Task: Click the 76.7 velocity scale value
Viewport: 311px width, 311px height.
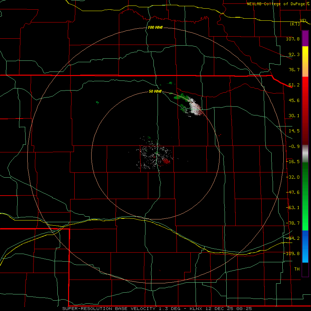Action: (294, 69)
